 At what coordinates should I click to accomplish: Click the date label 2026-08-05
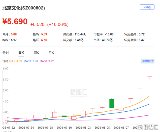pos(102,128)
